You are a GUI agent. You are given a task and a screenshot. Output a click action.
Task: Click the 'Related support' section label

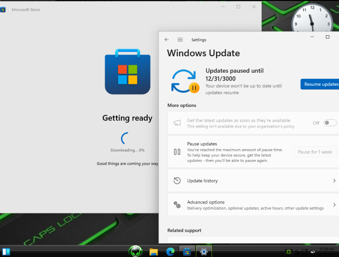coord(184,230)
